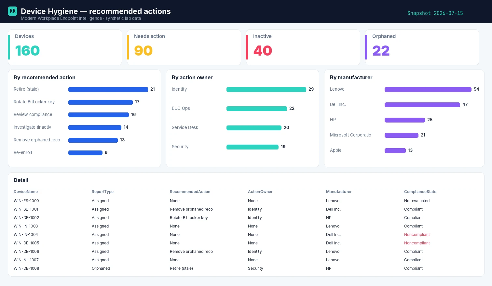Sort by RecommendedAction column header
The height and width of the screenshot is (286, 492).
tap(190, 192)
